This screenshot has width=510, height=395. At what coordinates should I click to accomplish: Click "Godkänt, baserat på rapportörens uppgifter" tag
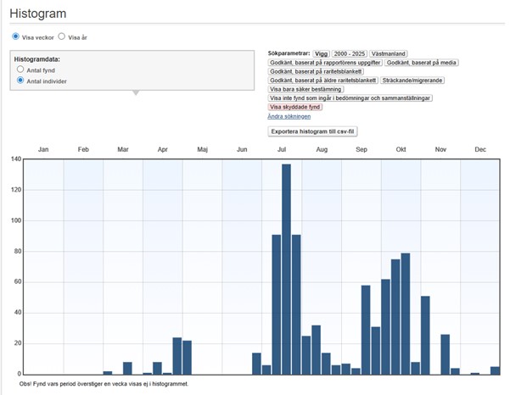[324, 62]
